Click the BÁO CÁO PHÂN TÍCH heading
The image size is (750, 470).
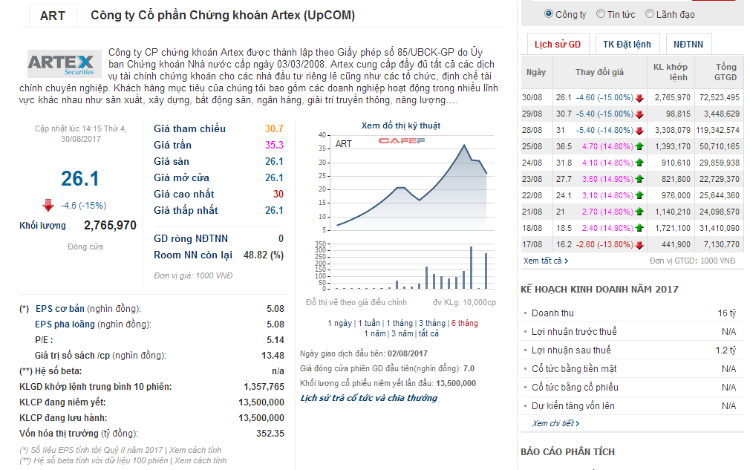click(568, 452)
